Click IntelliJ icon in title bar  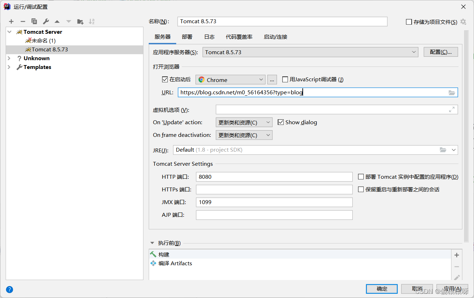click(x=7, y=7)
